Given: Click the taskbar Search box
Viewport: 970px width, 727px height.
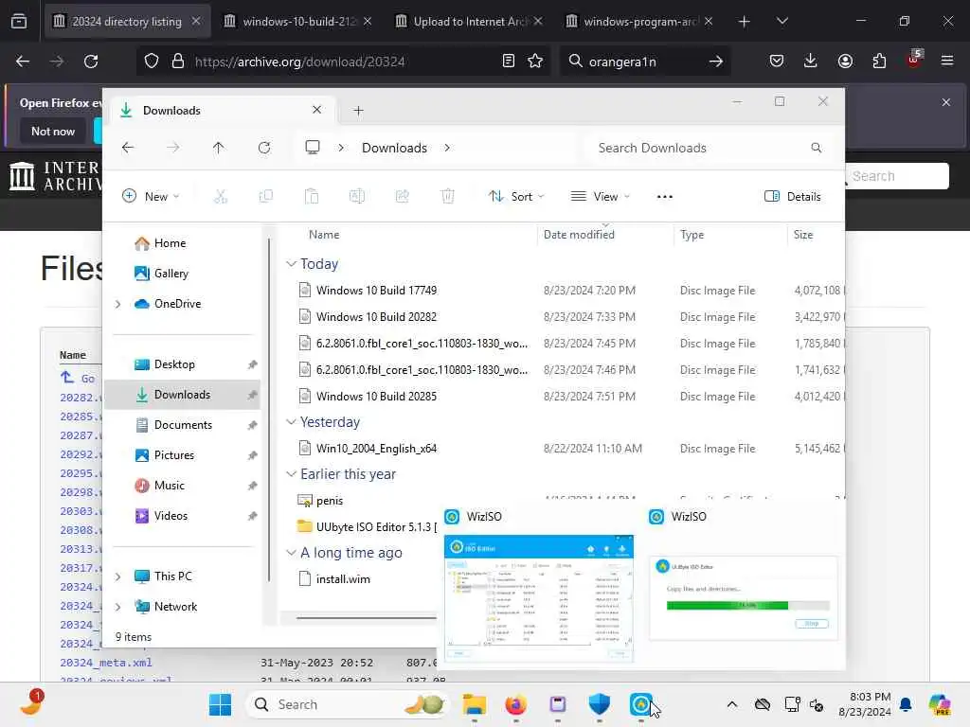Looking at the screenshot, I should 347,704.
